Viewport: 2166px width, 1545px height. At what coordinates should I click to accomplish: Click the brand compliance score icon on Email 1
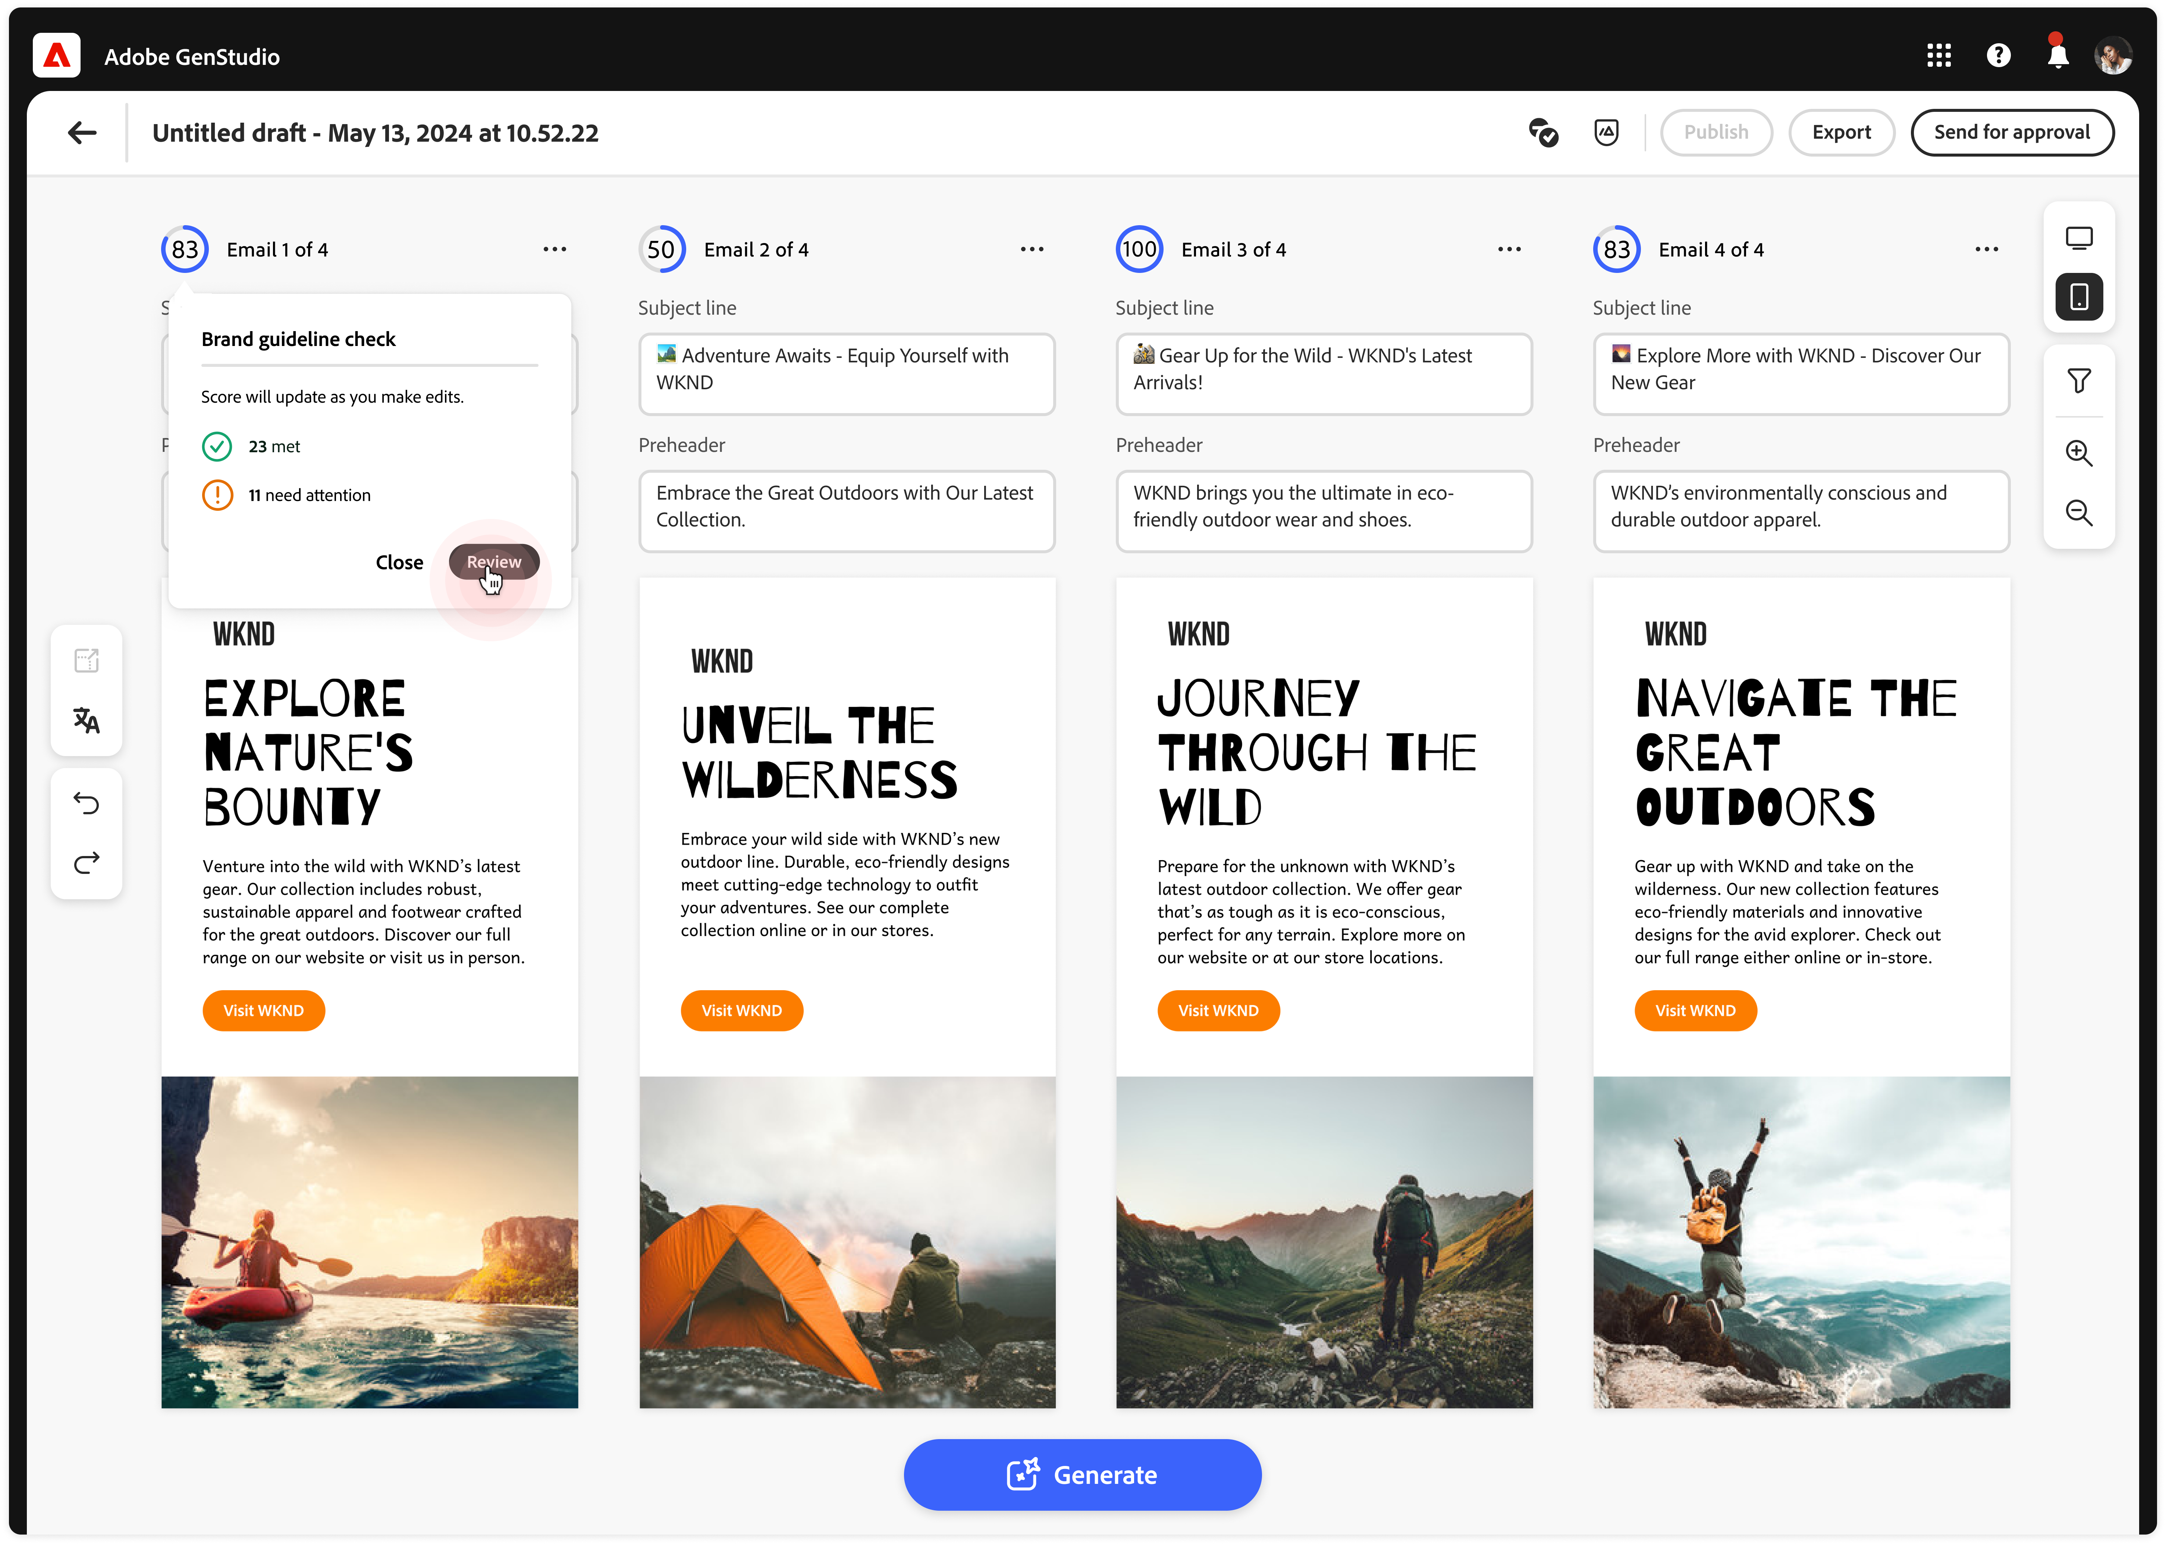pos(184,249)
